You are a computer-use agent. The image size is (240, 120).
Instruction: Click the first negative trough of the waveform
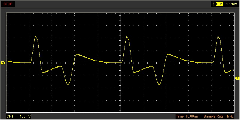click(68, 84)
